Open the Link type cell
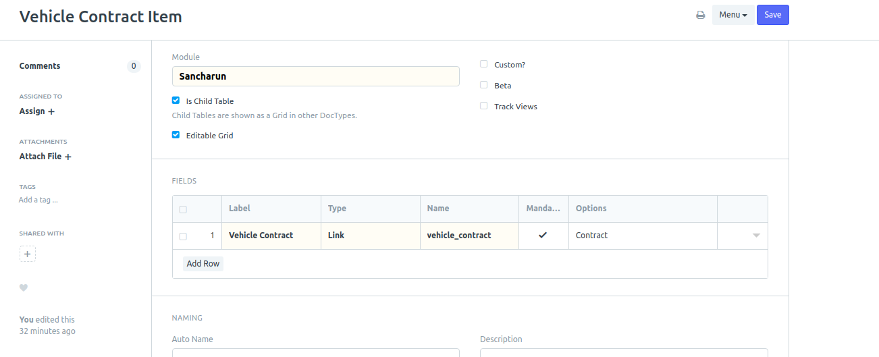Viewport: 879px width, 357px height. pyautogui.click(x=371, y=236)
